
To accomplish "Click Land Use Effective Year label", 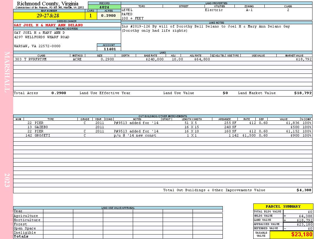I will (105, 93).
